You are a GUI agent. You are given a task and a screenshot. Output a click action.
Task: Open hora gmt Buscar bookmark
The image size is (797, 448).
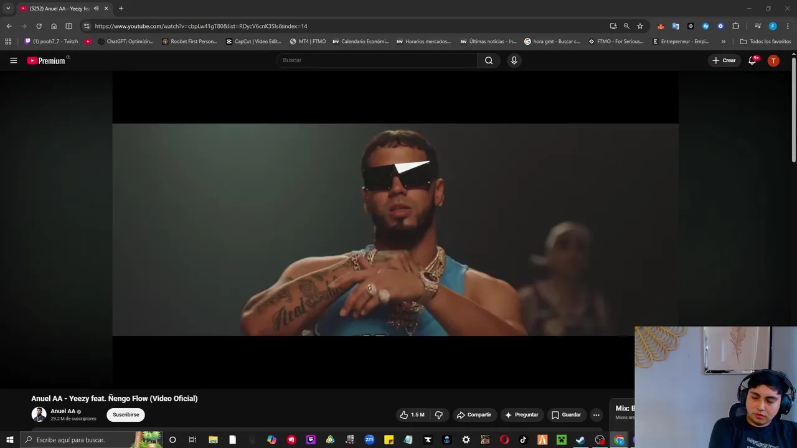tap(552, 42)
